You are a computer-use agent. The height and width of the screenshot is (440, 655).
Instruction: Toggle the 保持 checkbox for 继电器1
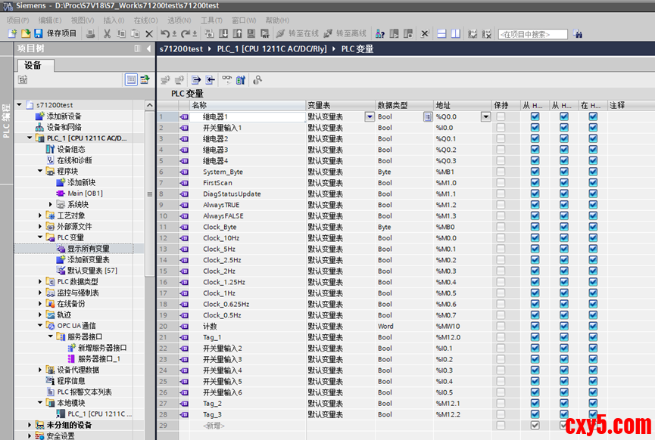click(501, 117)
